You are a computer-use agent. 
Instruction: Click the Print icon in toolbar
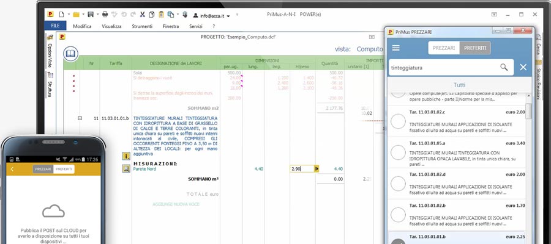pyautogui.click(x=105, y=15)
